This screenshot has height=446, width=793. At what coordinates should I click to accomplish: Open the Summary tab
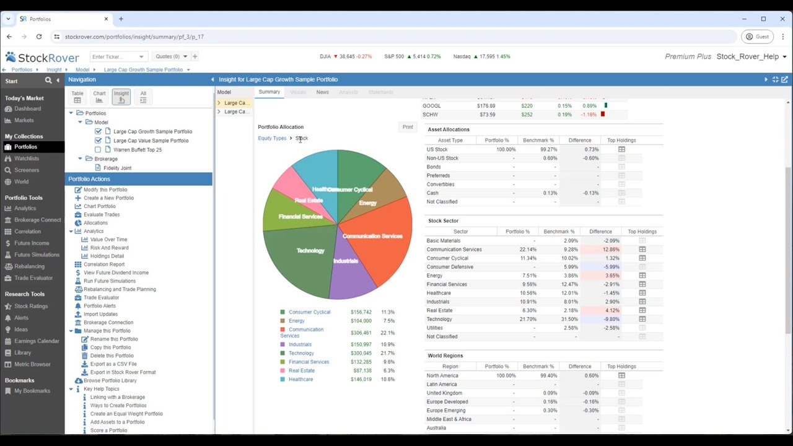(x=269, y=92)
